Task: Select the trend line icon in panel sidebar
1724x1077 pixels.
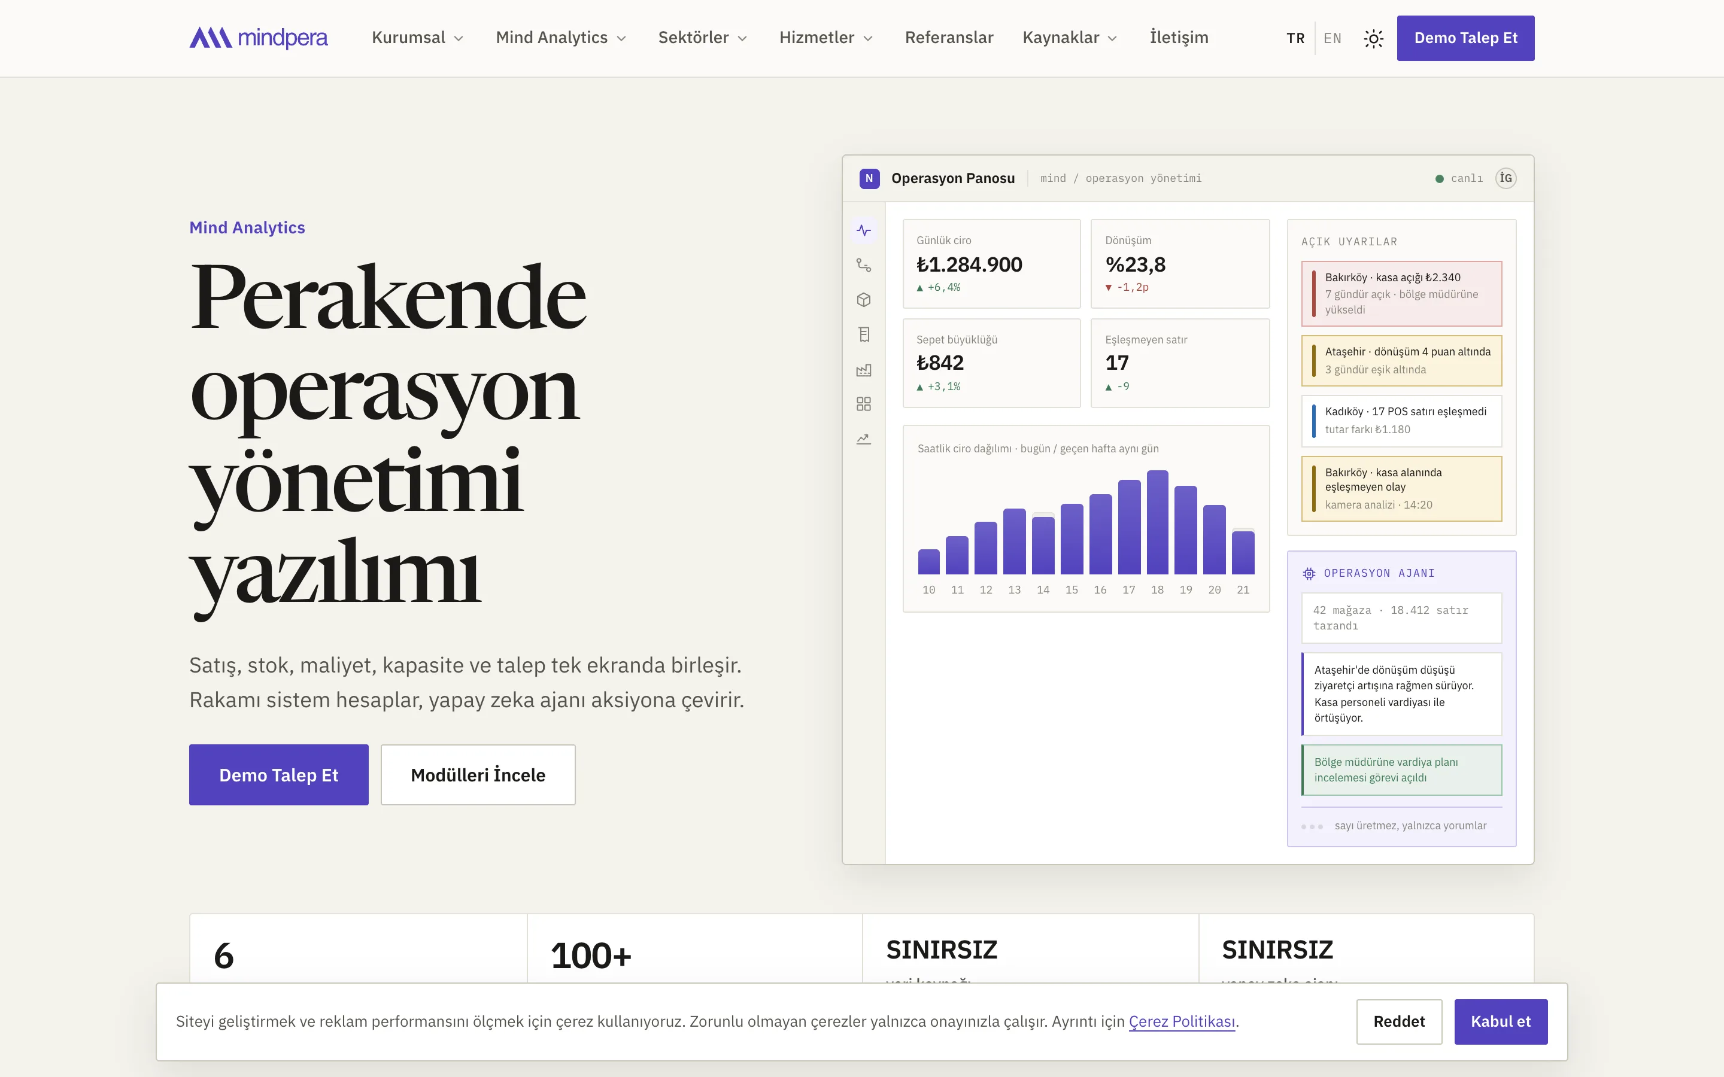Action: click(863, 440)
